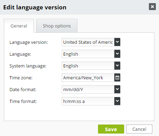This screenshot has width=159, height=136.
Task: Click the 'Language:' label
Action: pyautogui.click(x=20, y=54)
